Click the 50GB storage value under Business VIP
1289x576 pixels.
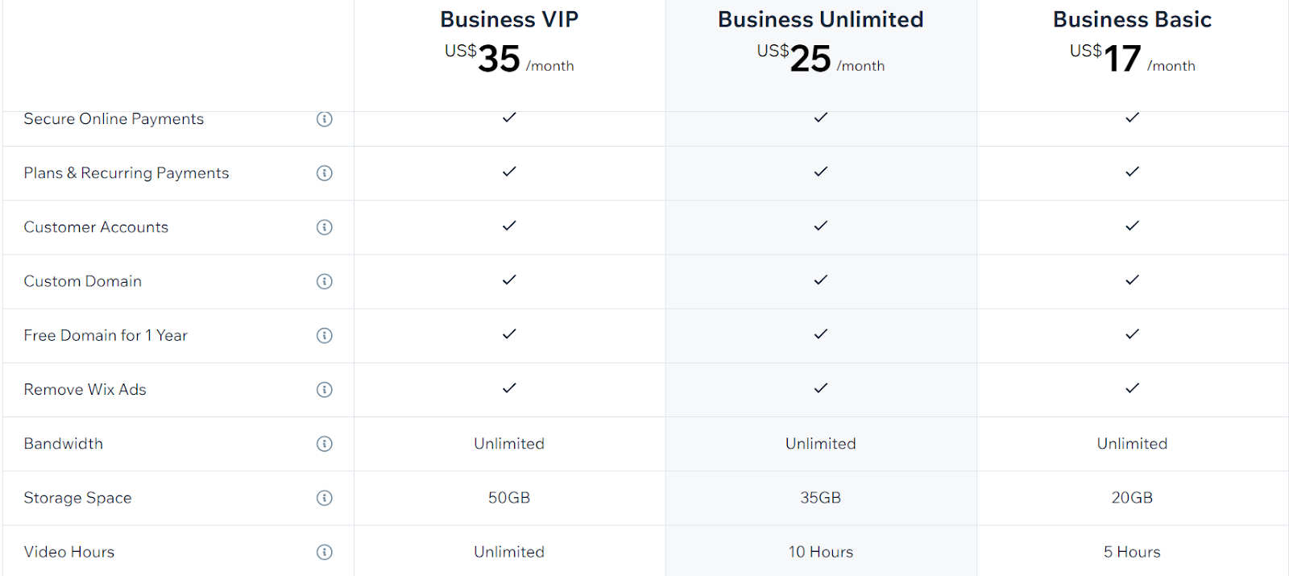(509, 498)
